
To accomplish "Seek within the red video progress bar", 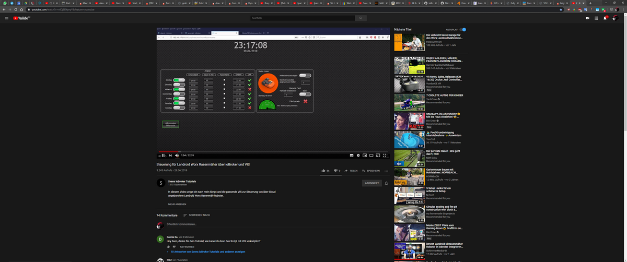I will pos(274,152).
